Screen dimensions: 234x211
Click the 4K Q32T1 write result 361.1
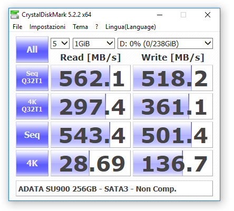(x=173, y=106)
